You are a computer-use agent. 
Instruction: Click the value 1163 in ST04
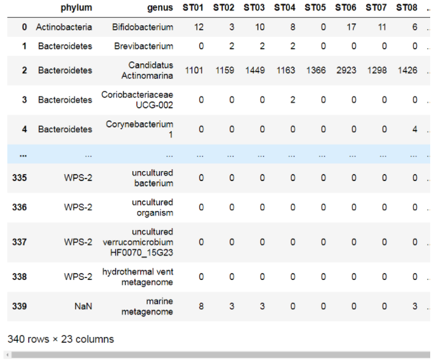pyautogui.click(x=286, y=70)
